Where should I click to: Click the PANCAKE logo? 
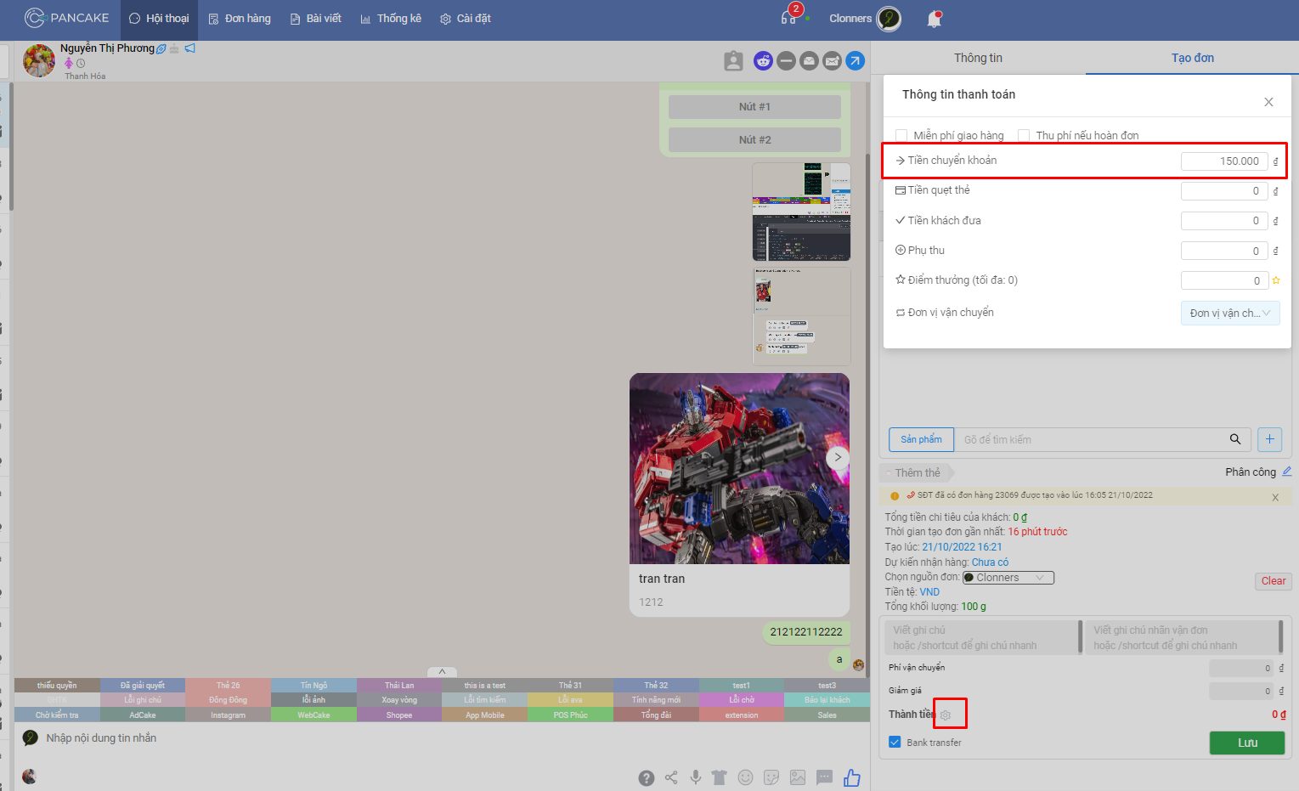pyautogui.click(x=67, y=18)
